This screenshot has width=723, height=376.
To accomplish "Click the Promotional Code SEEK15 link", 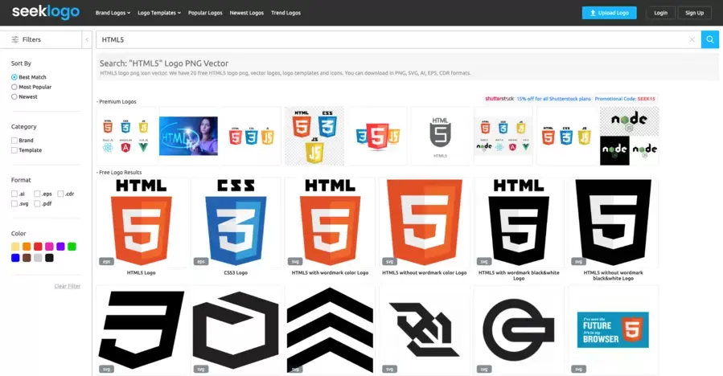I will (625, 99).
